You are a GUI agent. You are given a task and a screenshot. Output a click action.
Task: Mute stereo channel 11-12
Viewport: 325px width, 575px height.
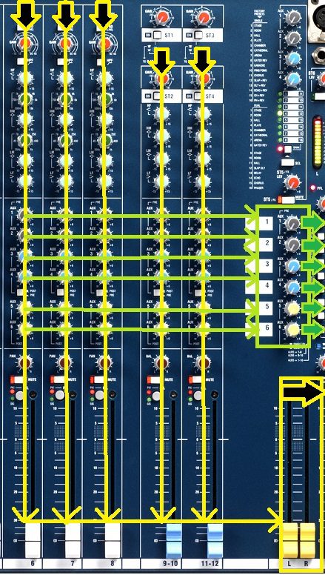click(195, 379)
